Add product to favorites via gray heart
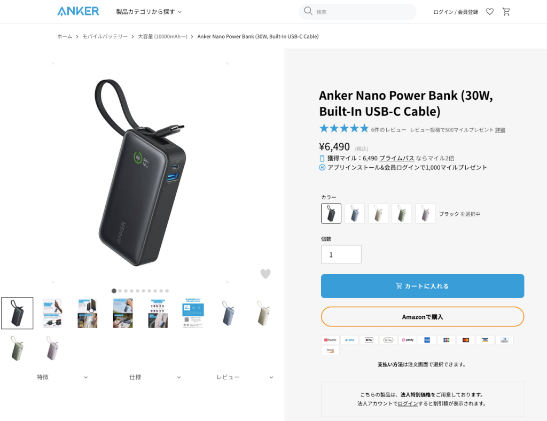547x421 pixels. 265,274
